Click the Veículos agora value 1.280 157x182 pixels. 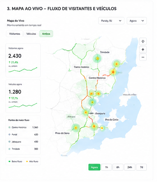click(15, 92)
